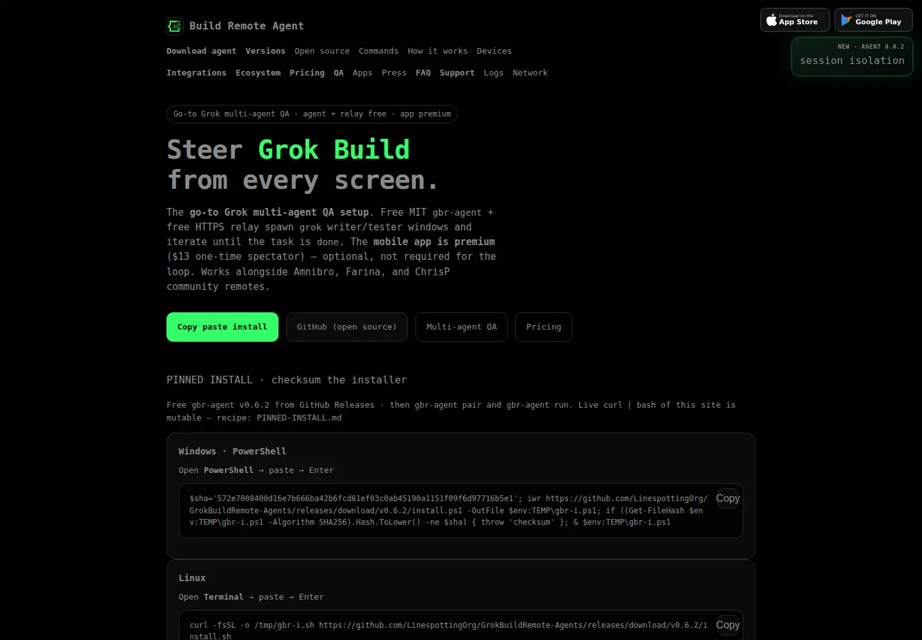Screen dimensions: 922x640
Task: Open the Apps nav link
Action: (362, 73)
